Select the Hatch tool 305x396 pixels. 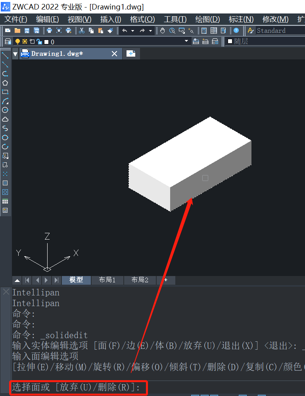[5, 183]
